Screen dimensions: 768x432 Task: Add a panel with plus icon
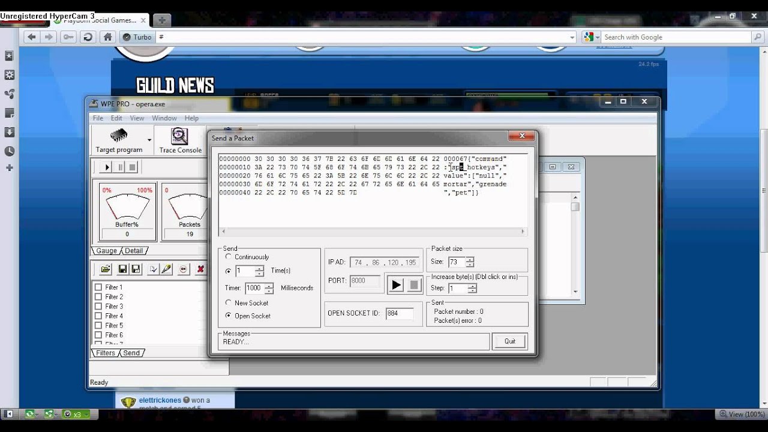point(9,168)
